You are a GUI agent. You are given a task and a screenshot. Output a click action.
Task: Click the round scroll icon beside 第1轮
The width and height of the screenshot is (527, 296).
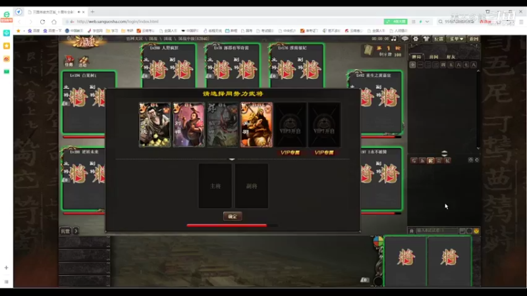click(369, 50)
